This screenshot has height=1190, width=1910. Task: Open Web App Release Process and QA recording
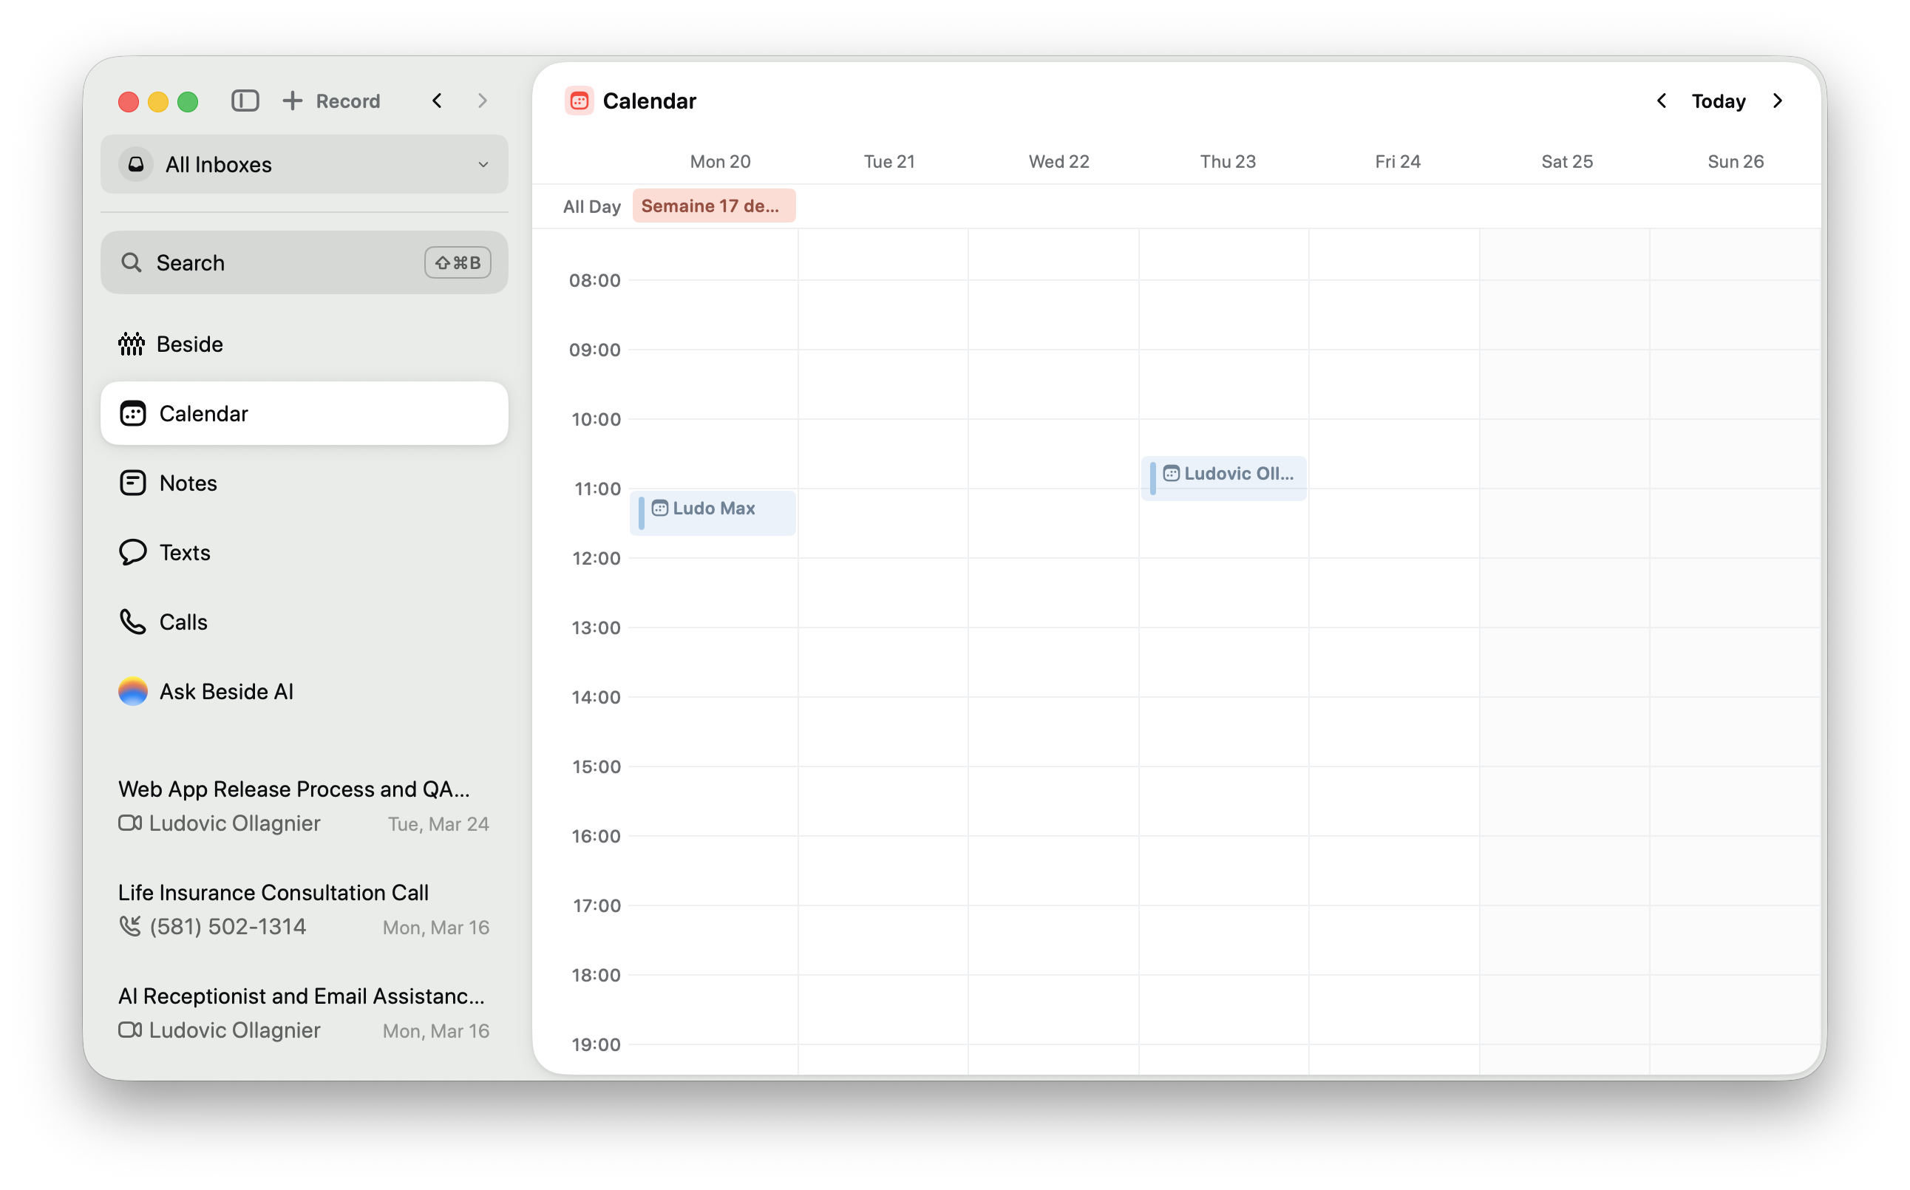305,806
